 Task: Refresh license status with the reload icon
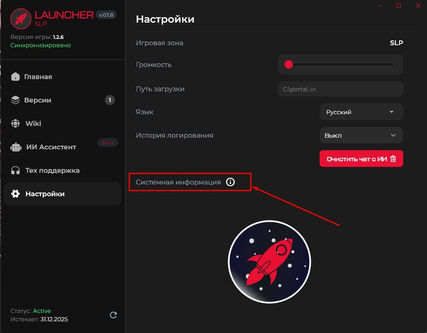click(113, 315)
